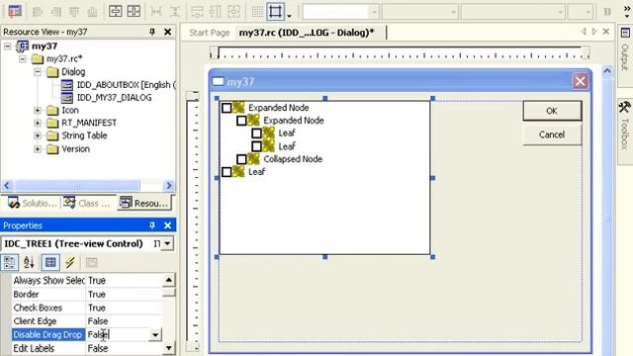
Task: Sort properties alphabetically
Action: coord(29,263)
